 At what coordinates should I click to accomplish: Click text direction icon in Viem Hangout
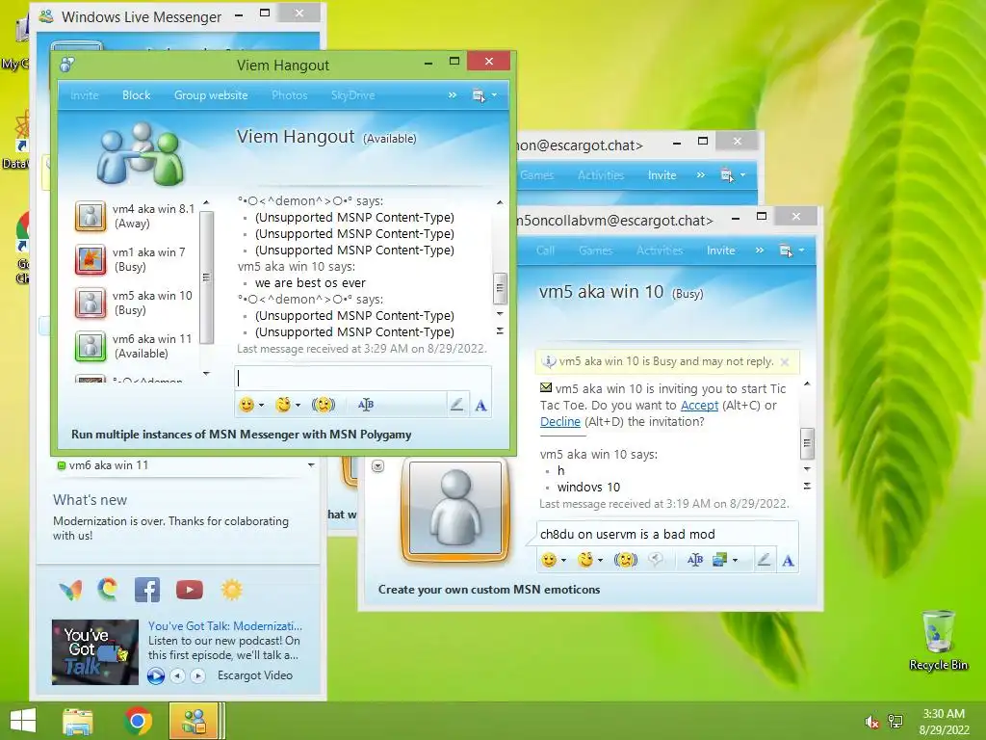click(365, 405)
